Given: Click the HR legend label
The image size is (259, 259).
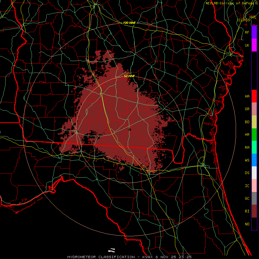Looking at the screenshot, I should pyautogui.click(x=247, y=135).
